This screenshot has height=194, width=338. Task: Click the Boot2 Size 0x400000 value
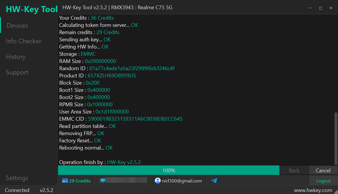[98, 97]
